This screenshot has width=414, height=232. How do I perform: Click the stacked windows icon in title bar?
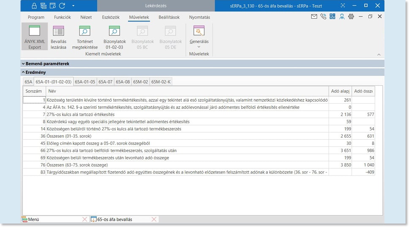pyautogui.click(x=43, y=6)
